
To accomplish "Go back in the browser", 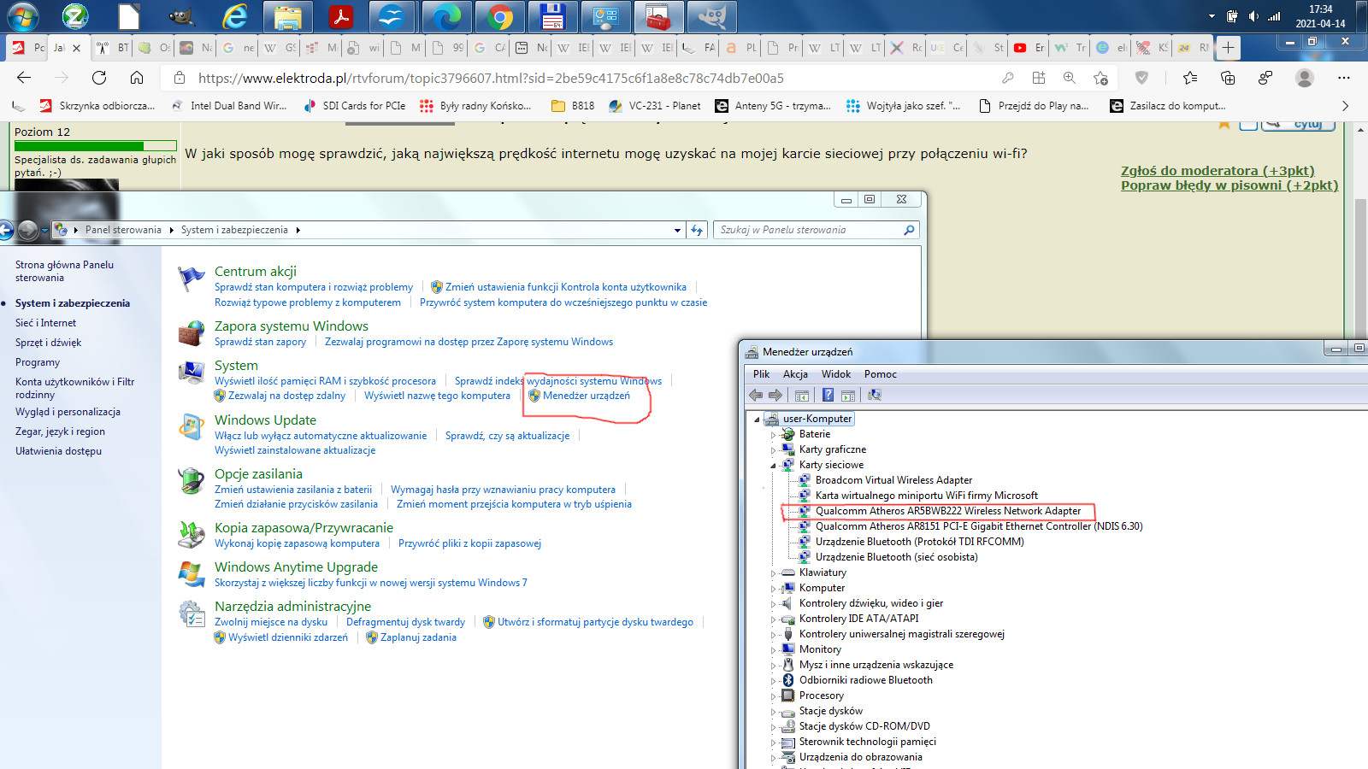I will click(x=24, y=78).
